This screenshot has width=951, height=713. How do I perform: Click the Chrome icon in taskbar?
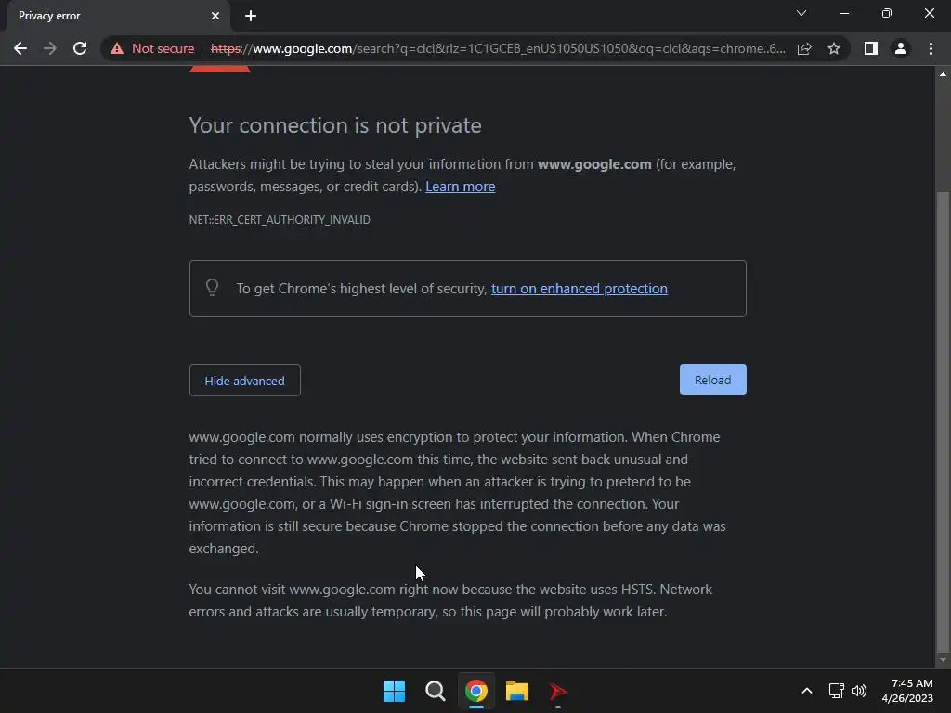click(x=476, y=691)
